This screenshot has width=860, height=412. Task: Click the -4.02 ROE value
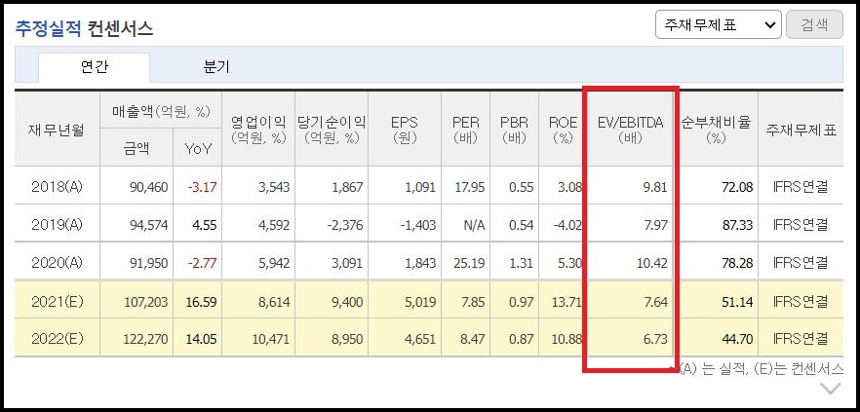point(567,225)
